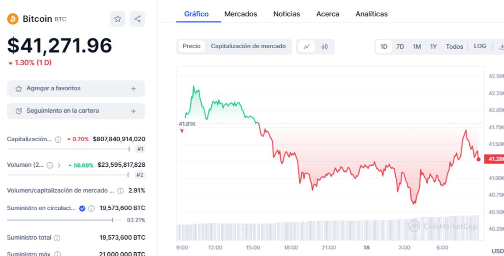Select the 7D time range button
This screenshot has width=504, height=256.
[400, 47]
